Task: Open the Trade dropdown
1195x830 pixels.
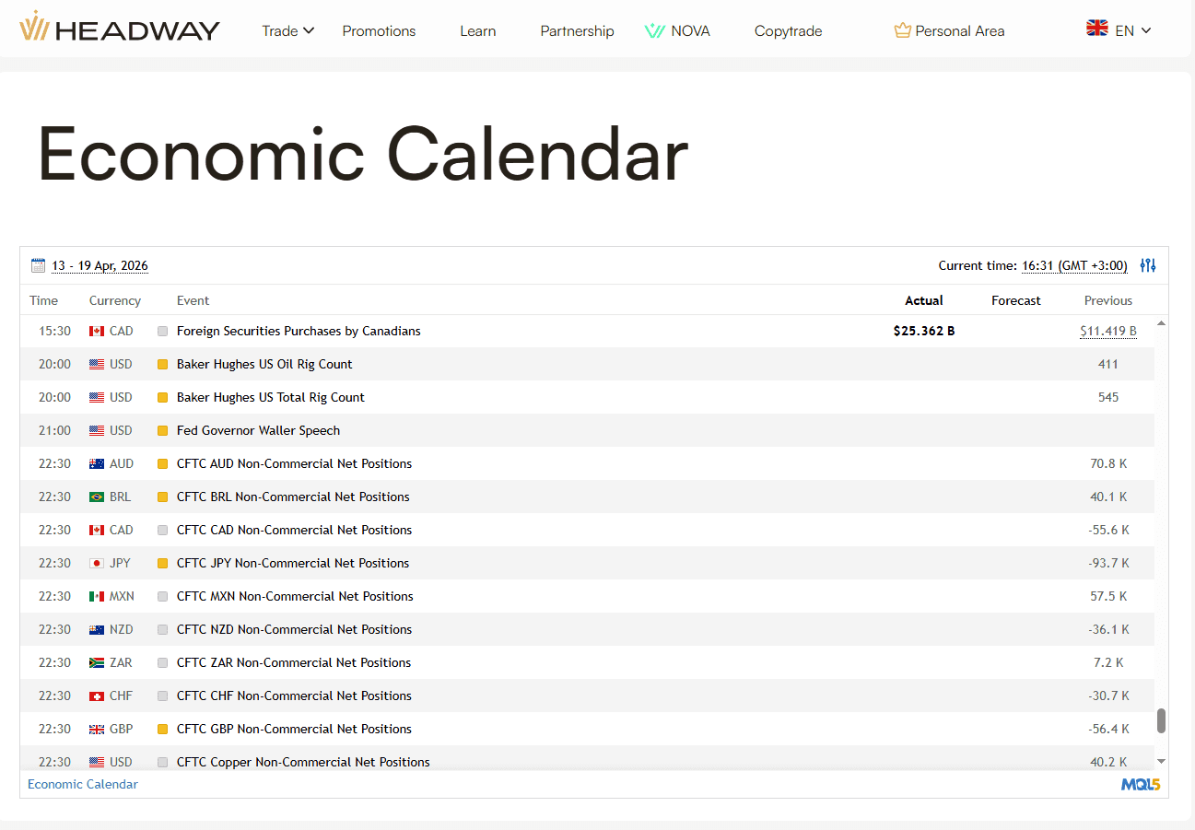Action: pos(287,30)
